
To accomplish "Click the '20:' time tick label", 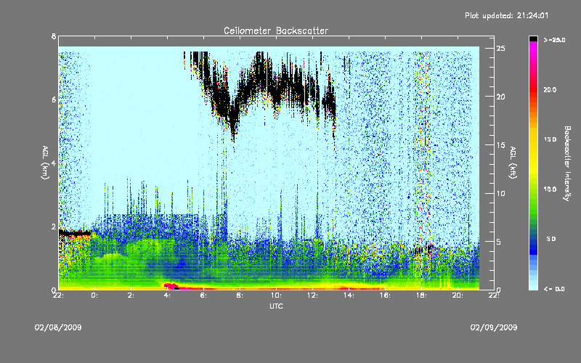I will coord(458,295).
